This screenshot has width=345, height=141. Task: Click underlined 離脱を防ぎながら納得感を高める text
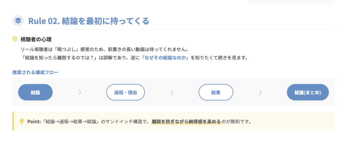(186, 121)
